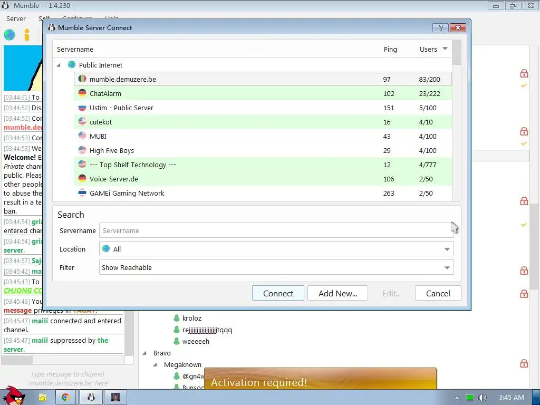
Task: Select the GAMEi Gaming Network row
Action: (x=263, y=193)
